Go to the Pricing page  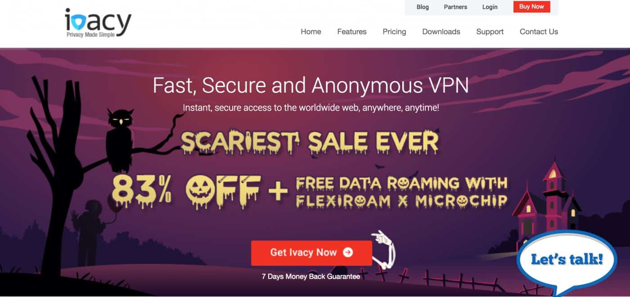[x=394, y=31]
